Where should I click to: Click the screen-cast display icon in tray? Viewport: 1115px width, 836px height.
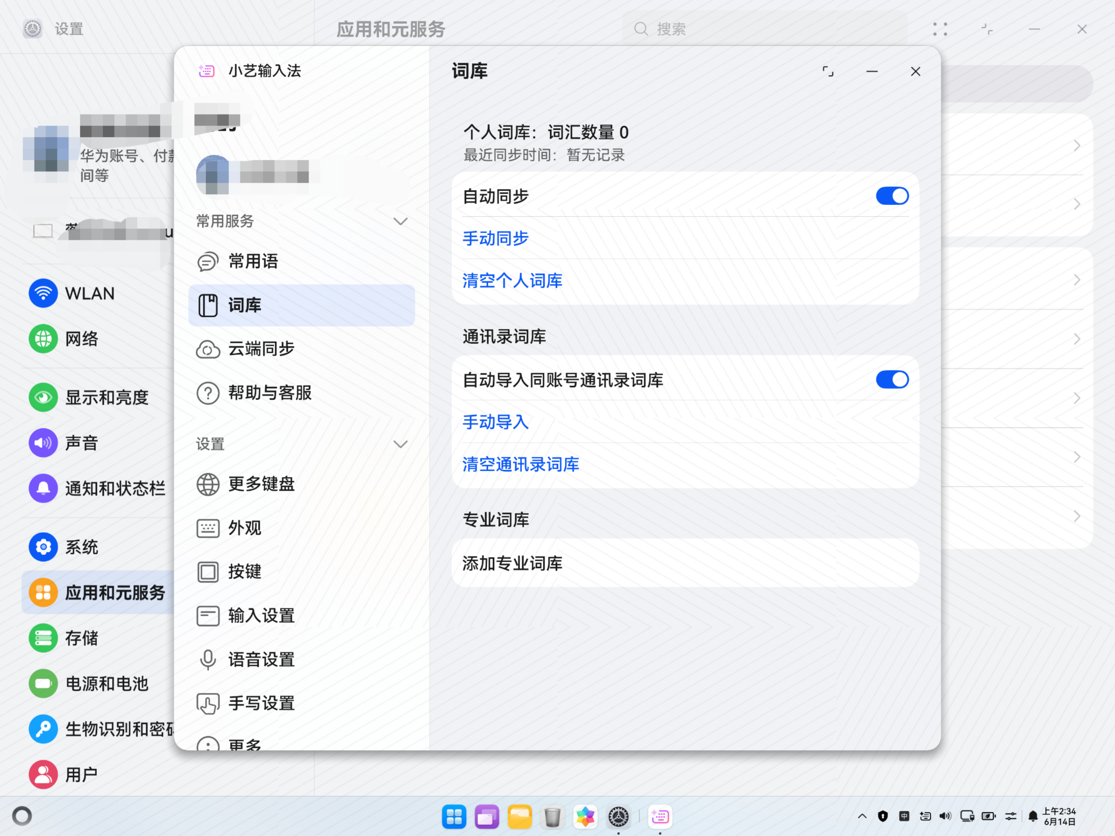pyautogui.click(x=967, y=816)
